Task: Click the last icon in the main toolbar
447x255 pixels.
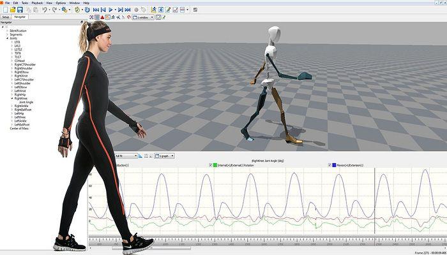Action: 195,10
